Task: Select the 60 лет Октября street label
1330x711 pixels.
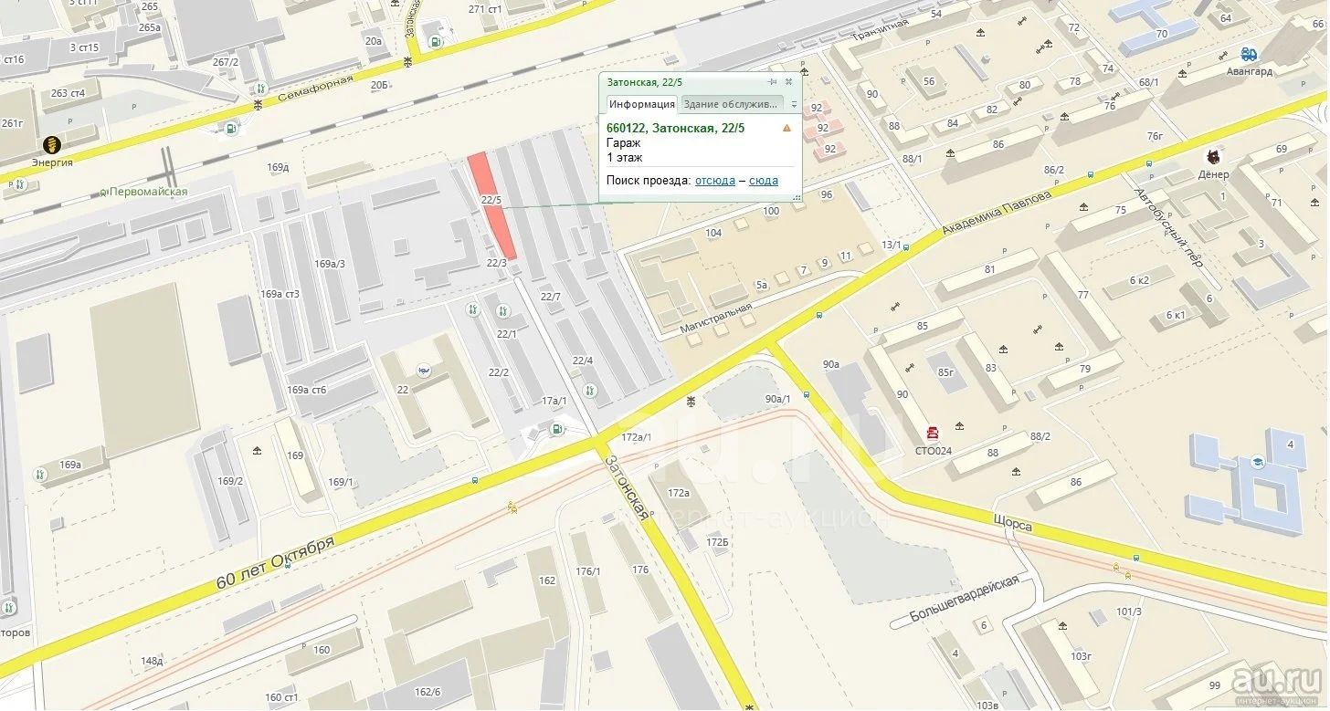Action: point(275,562)
